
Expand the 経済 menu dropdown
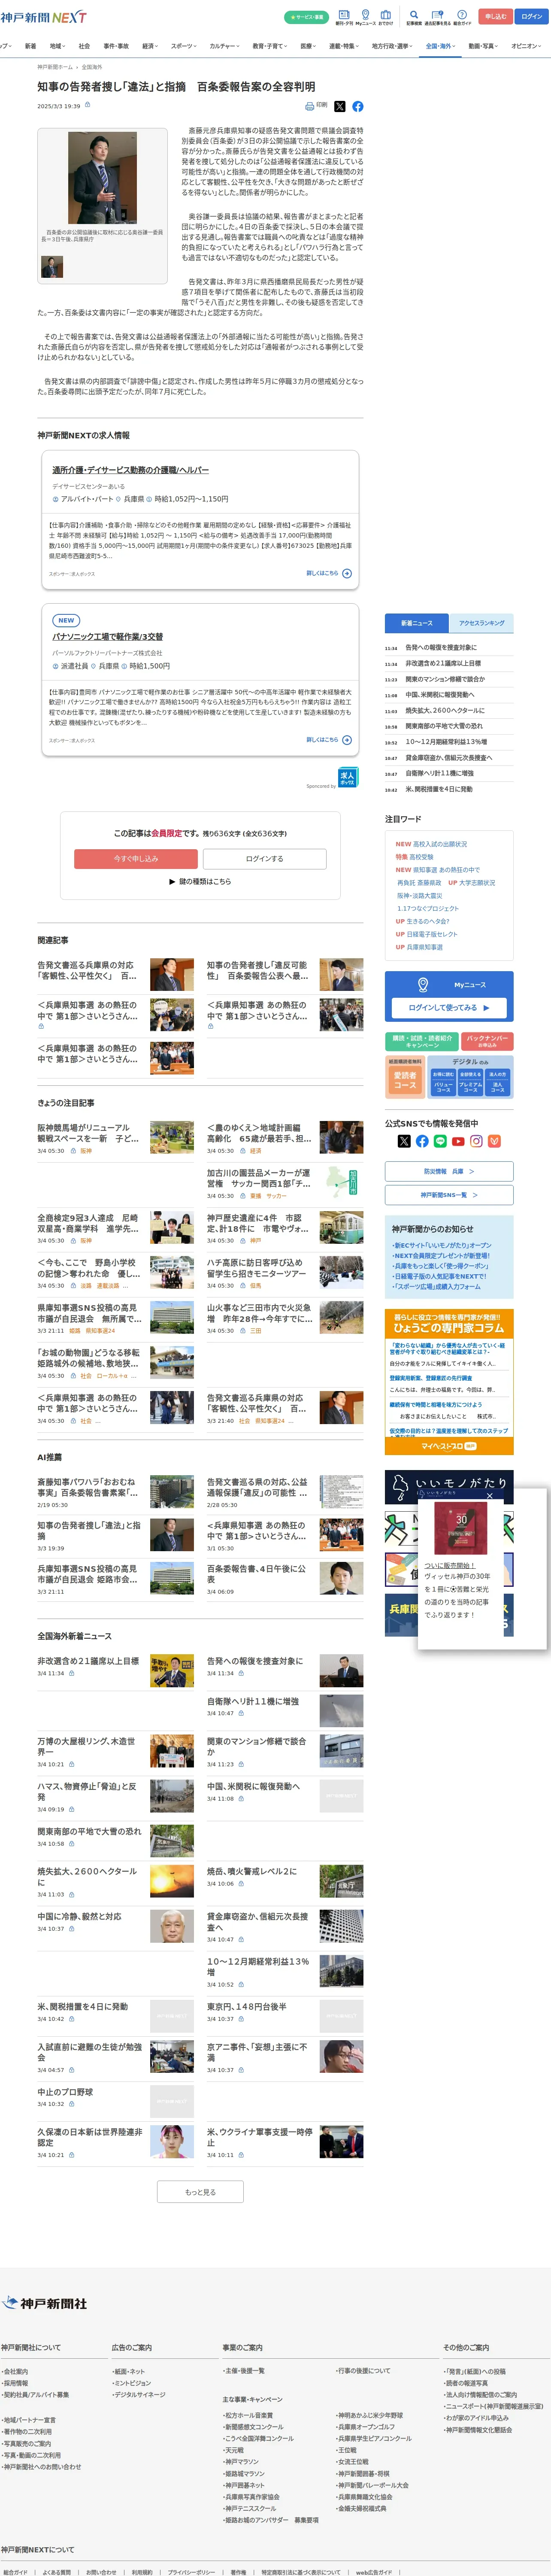tap(150, 46)
